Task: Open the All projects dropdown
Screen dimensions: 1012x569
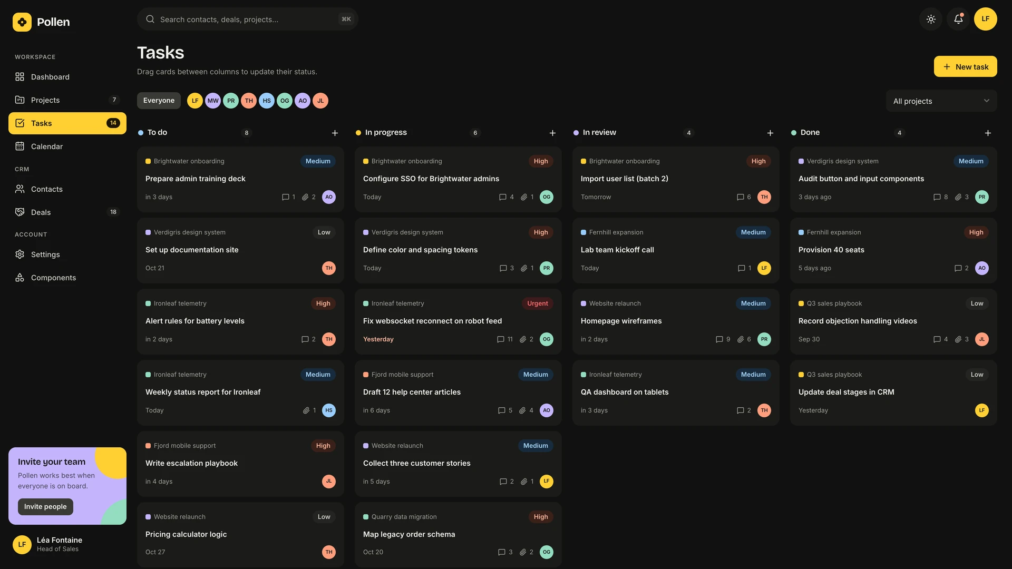Action: click(941, 101)
